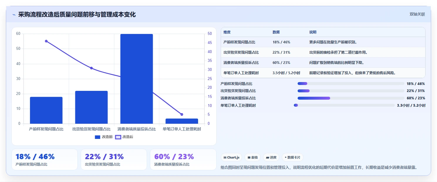Click the text 出货前的抽检承担了第二道拦截作用。
This screenshot has width=437, height=182.
coord(338,52)
